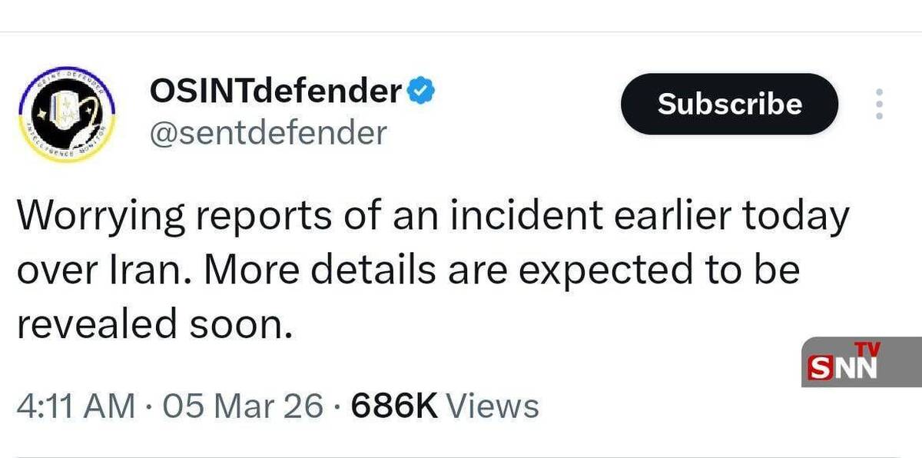Click the Views label
The image size is (922, 458).
click(493, 406)
